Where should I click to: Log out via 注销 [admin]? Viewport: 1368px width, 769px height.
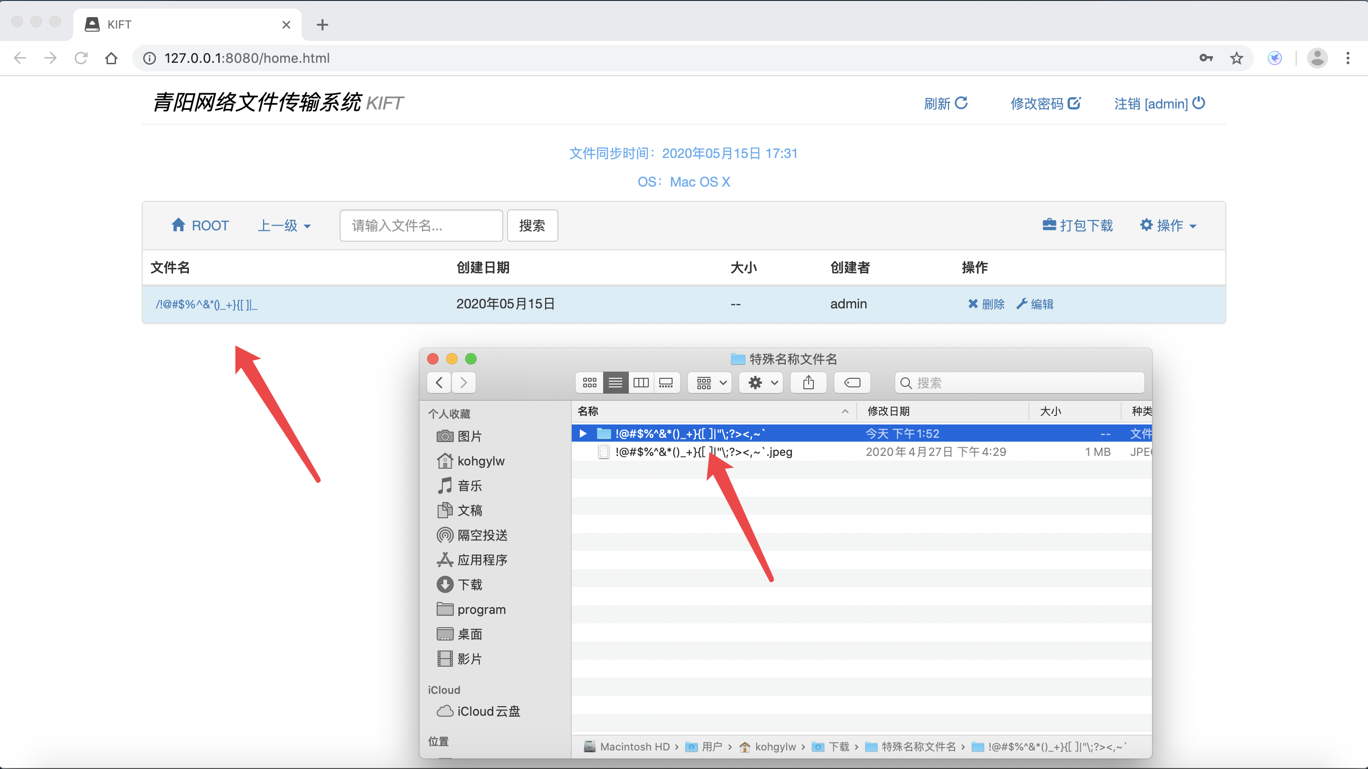point(1159,103)
